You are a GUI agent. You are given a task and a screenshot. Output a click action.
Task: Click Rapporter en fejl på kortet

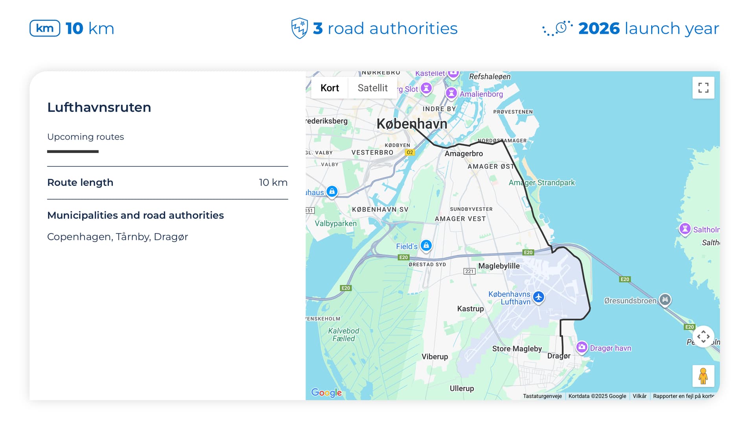(x=683, y=396)
